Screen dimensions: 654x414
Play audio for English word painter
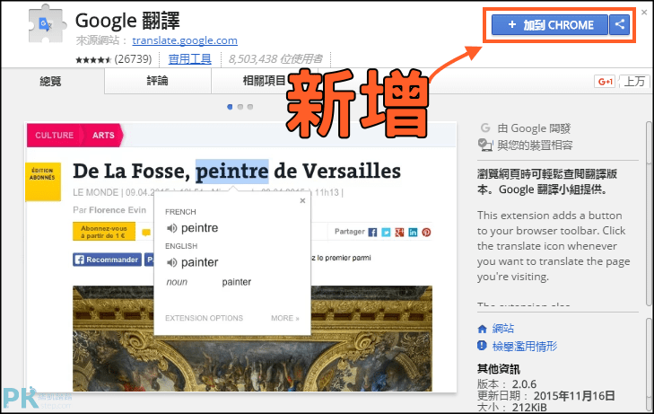point(171,262)
